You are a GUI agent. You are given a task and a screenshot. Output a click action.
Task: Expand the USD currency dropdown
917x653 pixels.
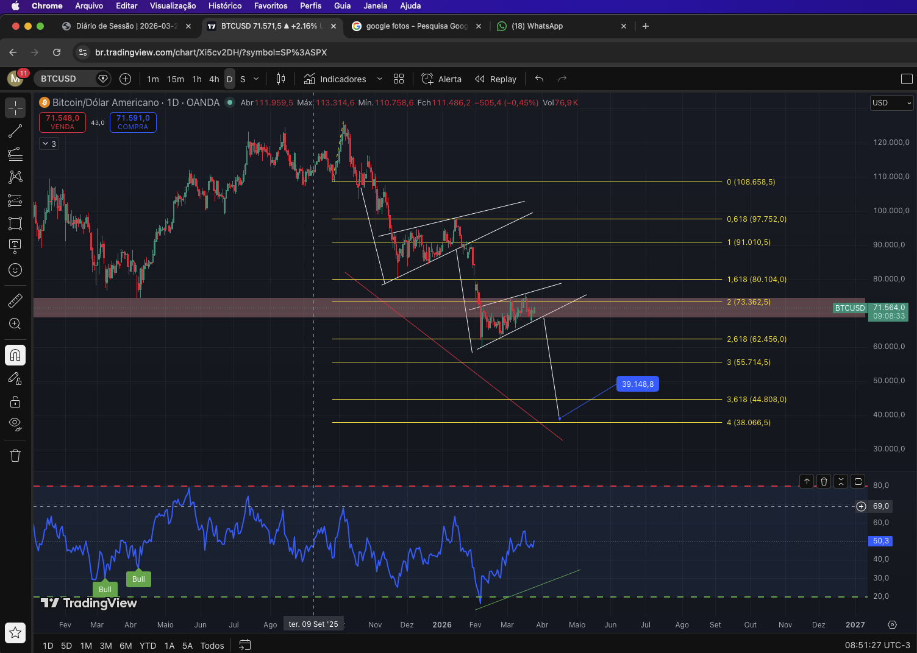891,103
